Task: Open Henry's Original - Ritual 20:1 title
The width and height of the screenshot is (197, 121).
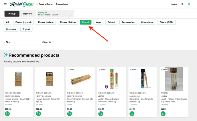Action: 48,100
